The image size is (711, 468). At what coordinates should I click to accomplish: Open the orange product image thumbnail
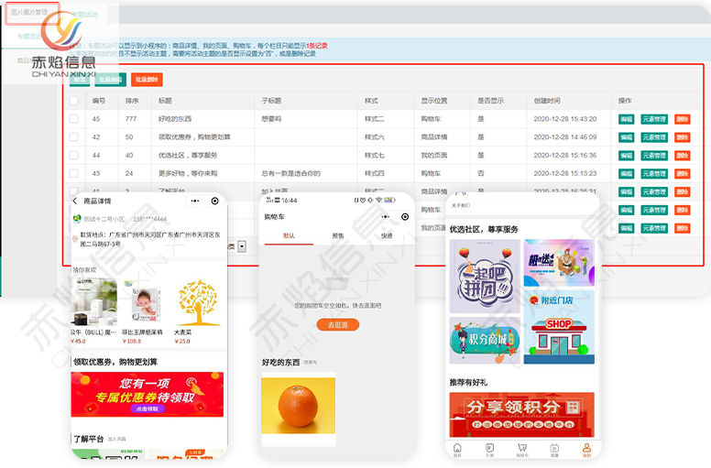coord(298,409)
